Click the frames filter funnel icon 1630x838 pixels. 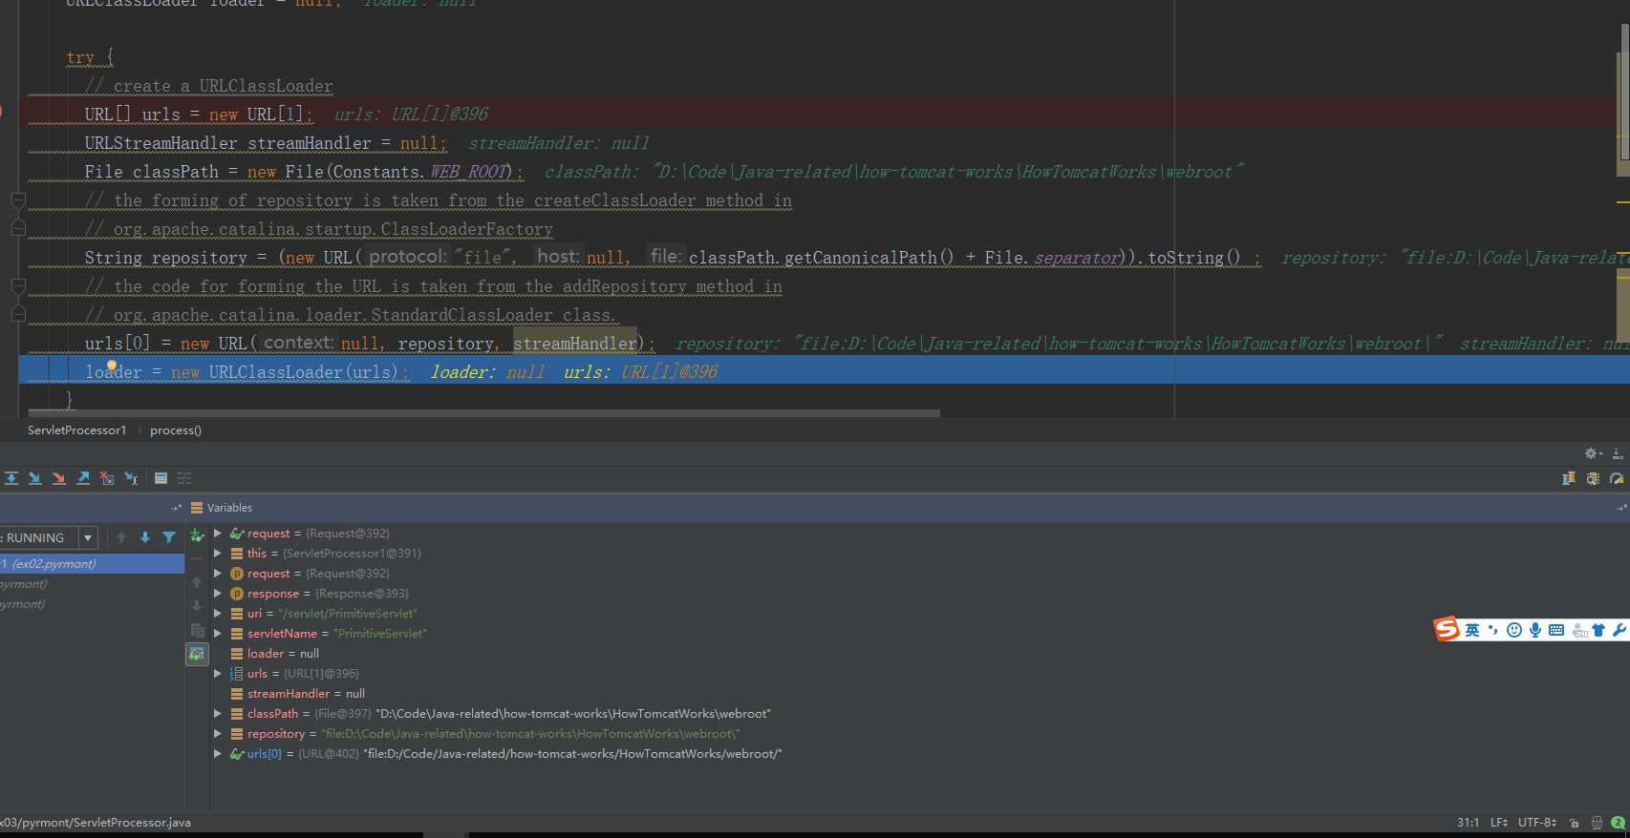pyautogui.click(x=169, y=537)
